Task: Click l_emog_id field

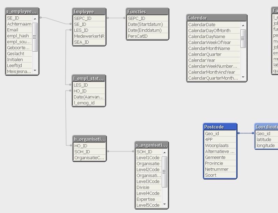Action: (x=89, y=103)
